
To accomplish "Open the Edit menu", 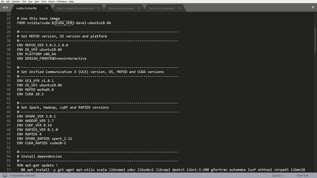I will pyautogui.click(x=8, y=1).
